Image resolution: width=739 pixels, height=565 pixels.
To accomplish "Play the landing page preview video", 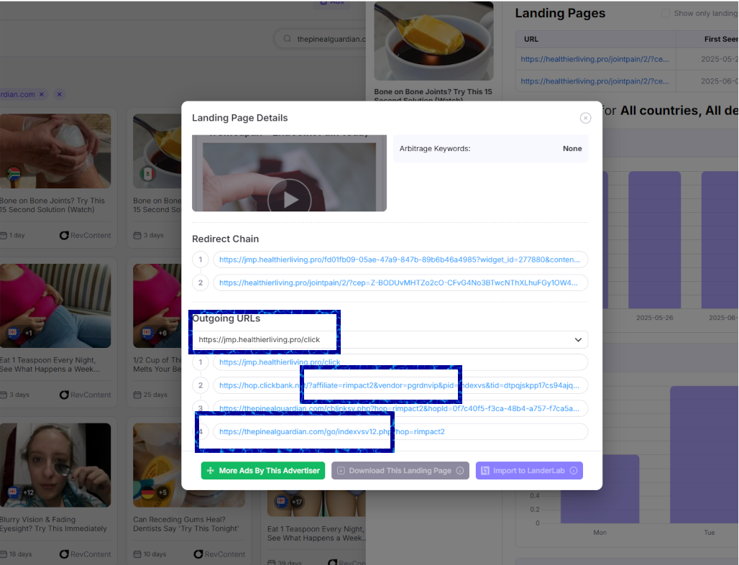I will (x=290, y=200).
